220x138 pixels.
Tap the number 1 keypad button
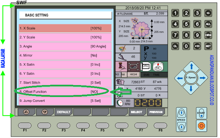click(x=175, y=13)
